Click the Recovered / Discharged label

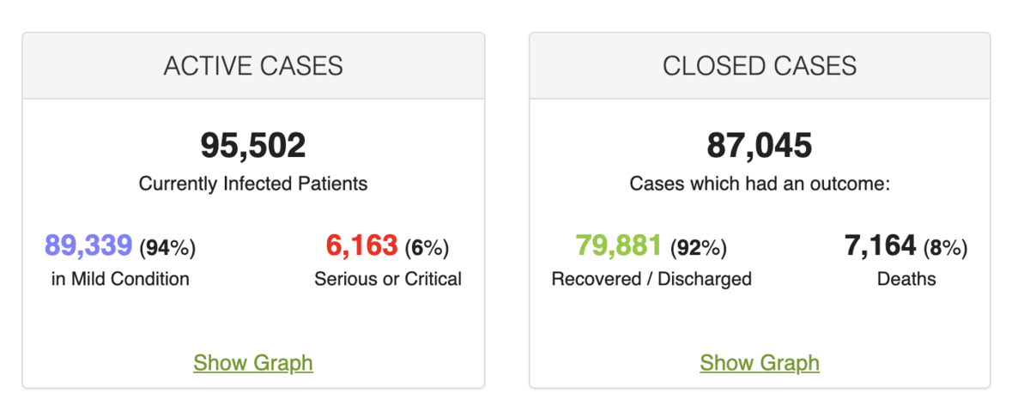click(651, 279)
